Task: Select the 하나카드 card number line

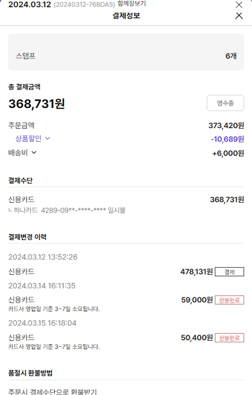Action: [x=67, y=211]
